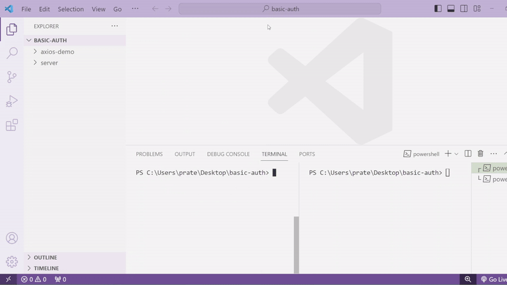Click the VS Code logo icon
This screenshot has width=507, height=285.
click(9, 9)
